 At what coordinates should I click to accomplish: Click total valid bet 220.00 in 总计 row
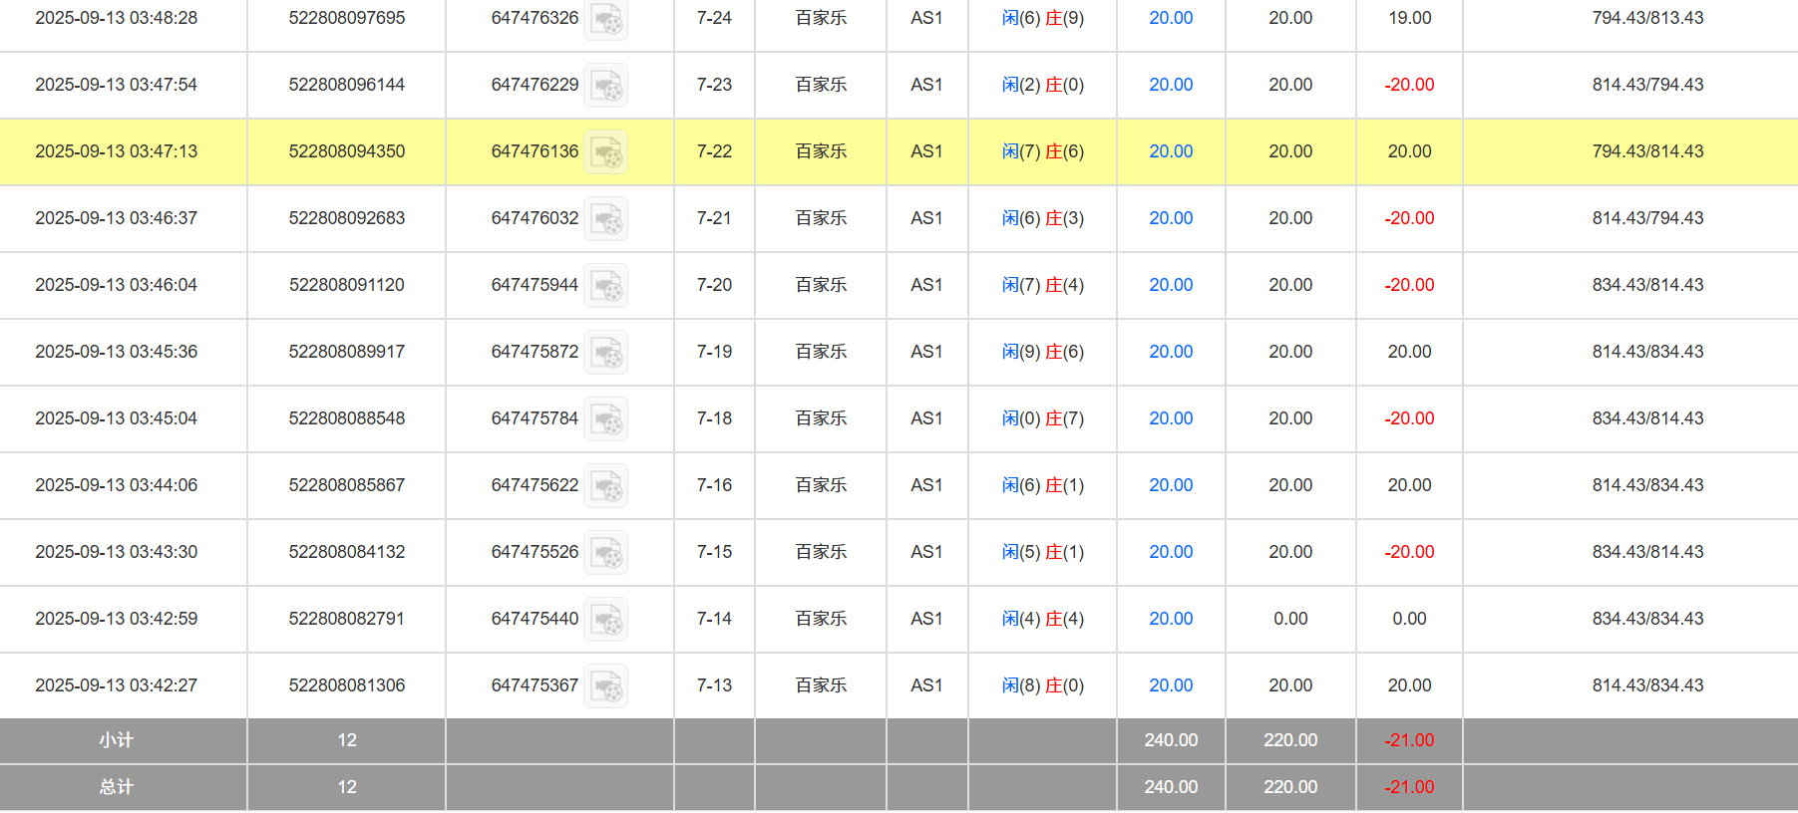[x=1290, y=787]
